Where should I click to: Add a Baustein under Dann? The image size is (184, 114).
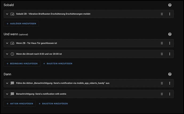click(x=53, y=104)
